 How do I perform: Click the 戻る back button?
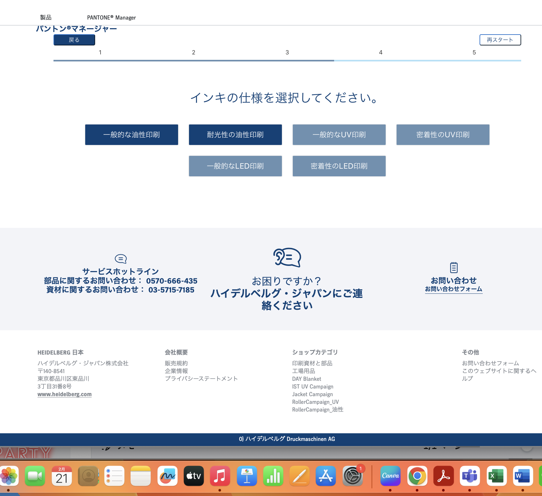74,40
